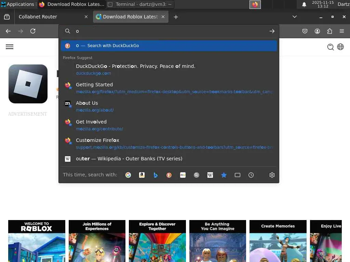Click the website search magnifier icon

[x=331, y=47]
